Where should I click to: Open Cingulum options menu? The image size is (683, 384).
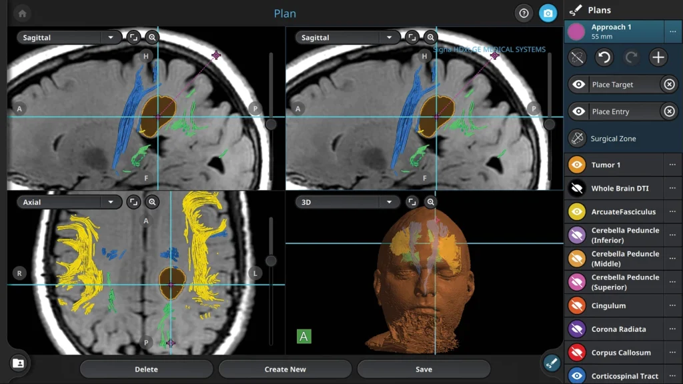[672, 305]
